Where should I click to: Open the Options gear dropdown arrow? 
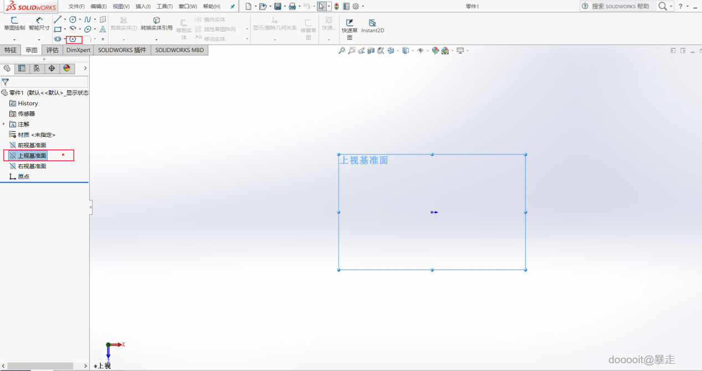(x=363, y=6)
